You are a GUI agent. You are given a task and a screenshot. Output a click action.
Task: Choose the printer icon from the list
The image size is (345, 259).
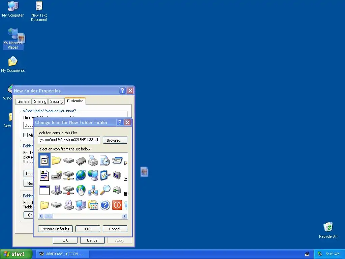point(93,160)
